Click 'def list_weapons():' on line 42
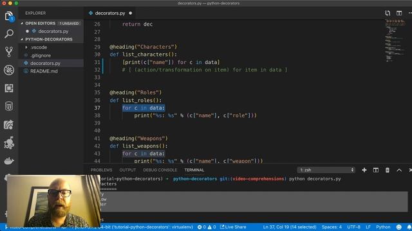The image size is (412, 231). (x=138, y=146)
